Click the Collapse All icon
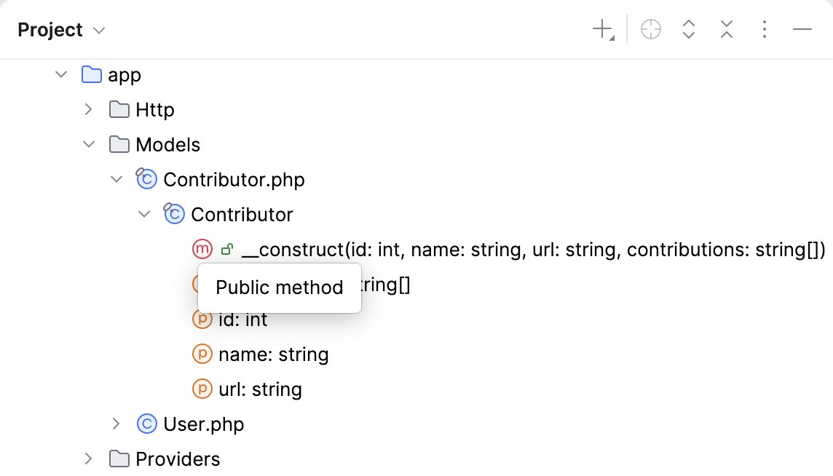The width and height of the screenshot is (833, 476). tap(726, 29)
